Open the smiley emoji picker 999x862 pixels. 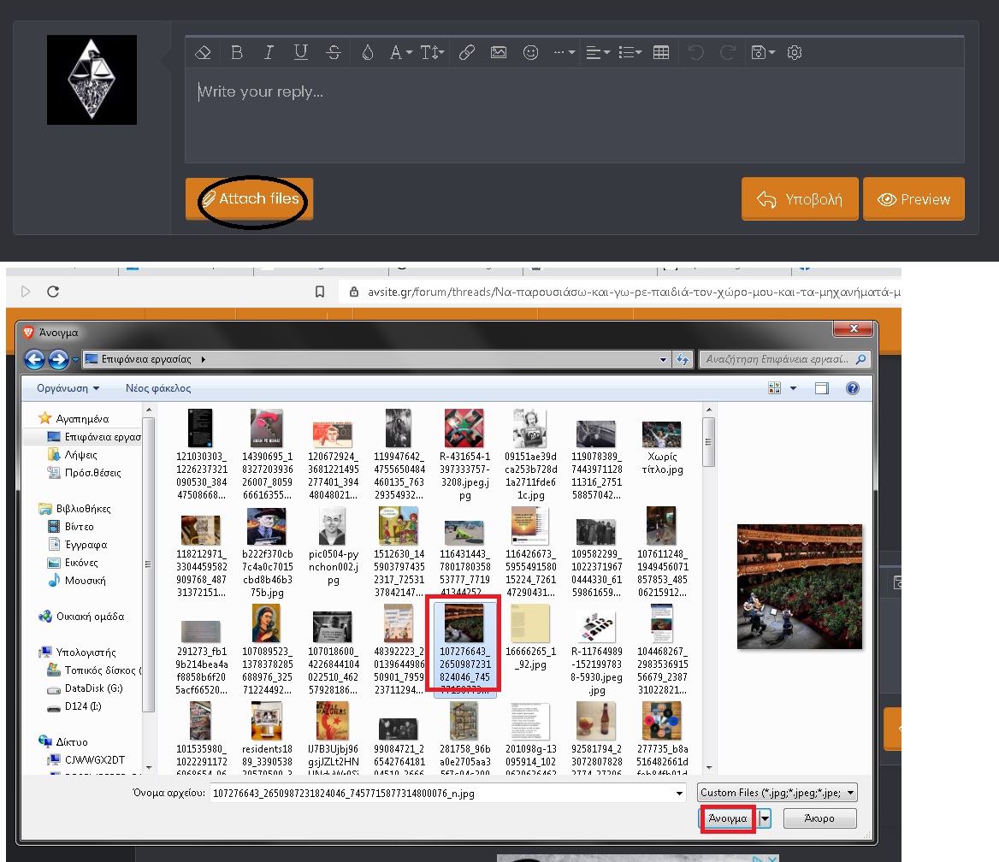(531, 53)
